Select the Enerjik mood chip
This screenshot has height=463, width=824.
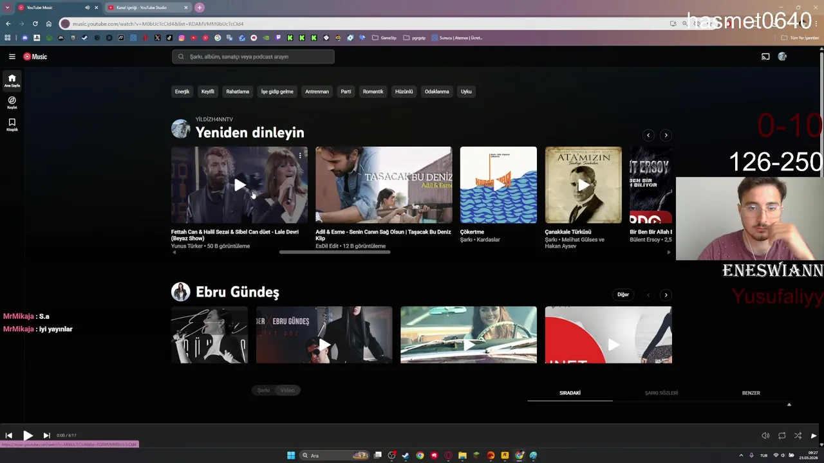[182, 91]
